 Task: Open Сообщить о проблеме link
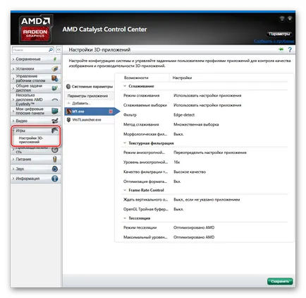[274, 41]
